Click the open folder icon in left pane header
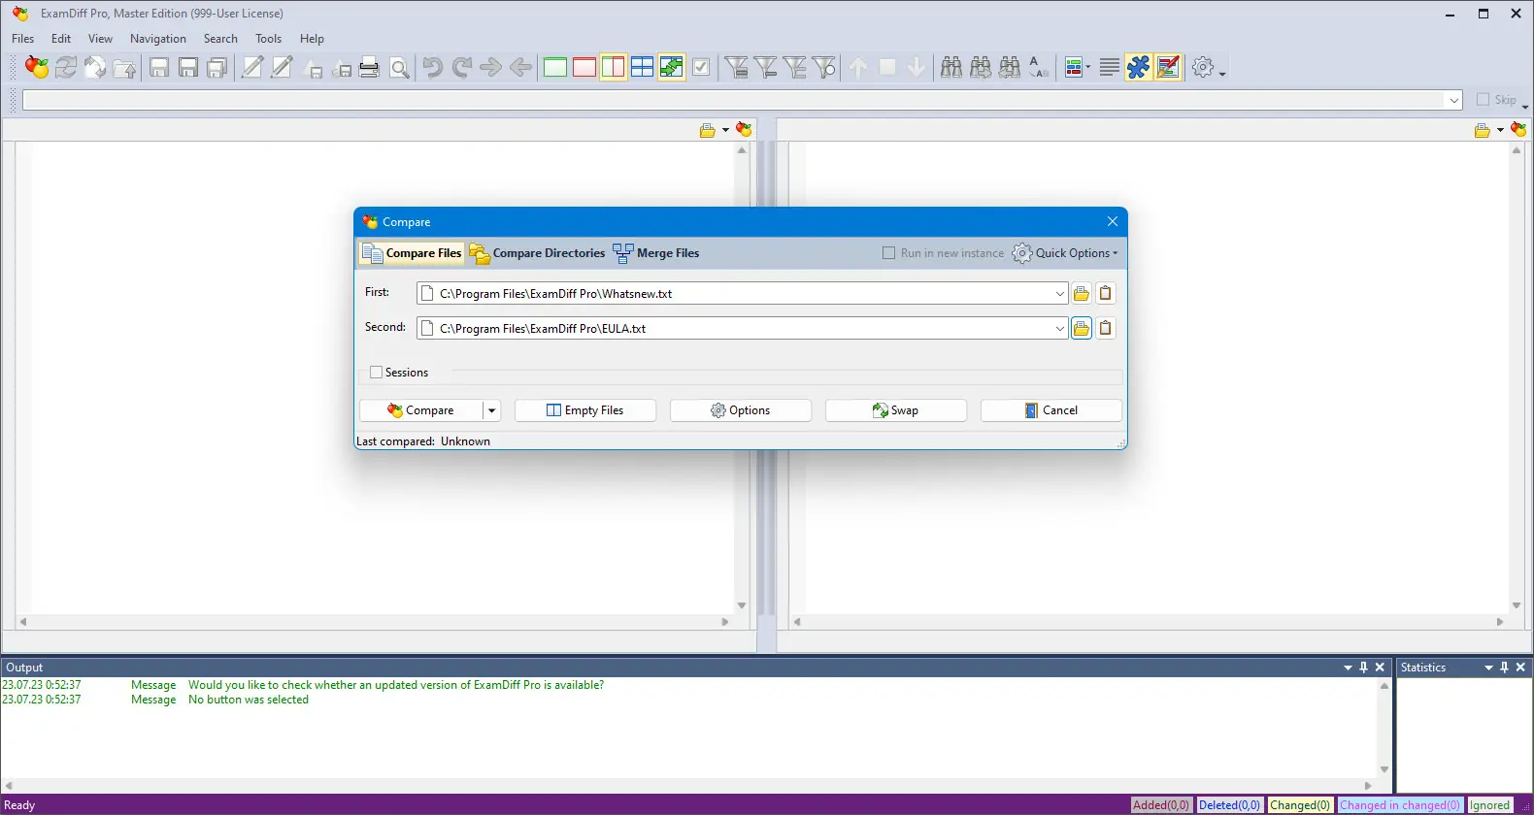The height and width of the screenshot is (815, 1534). click(x=708, y=130)
